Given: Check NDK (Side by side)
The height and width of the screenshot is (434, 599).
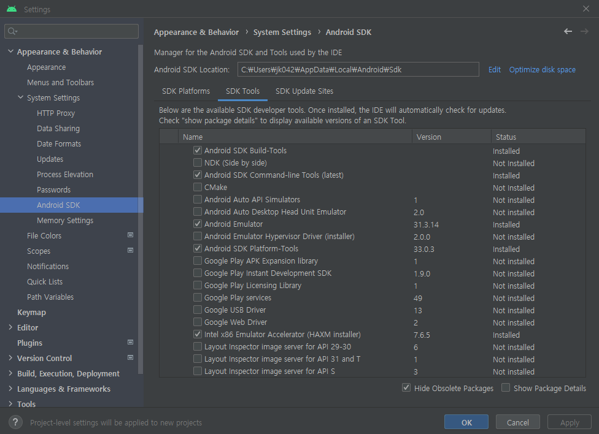Looking at the screenshot, I should [198, 162].
